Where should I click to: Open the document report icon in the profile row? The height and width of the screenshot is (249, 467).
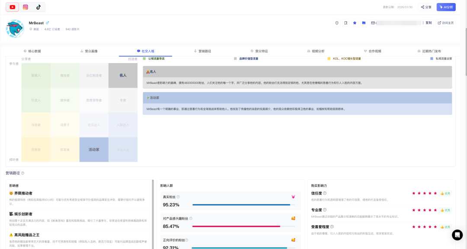(x=346, y=22)
